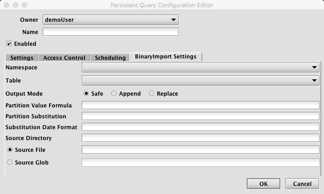Switch to Source Glob option
This screenshot has height=194, width=324.
click(10, 163)
